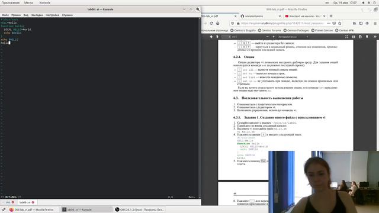Open the Konsole Файл menu

[5, 15]
